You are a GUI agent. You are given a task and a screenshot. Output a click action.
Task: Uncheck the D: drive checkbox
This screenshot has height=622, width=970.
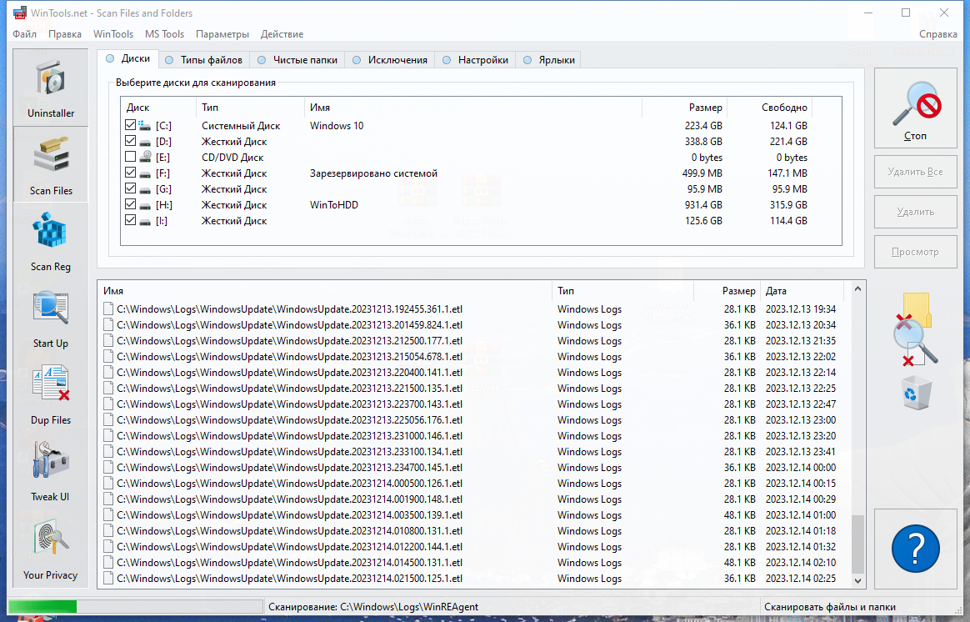[x=131, y=141]
